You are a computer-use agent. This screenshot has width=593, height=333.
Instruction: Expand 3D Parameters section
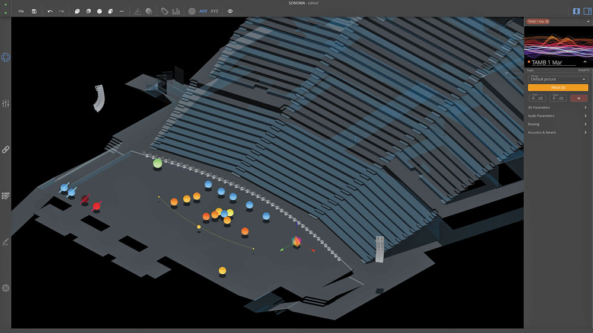point(558,108)
